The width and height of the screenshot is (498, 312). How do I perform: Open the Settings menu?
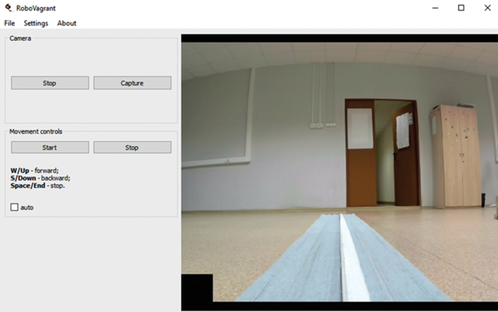(36, 23)
